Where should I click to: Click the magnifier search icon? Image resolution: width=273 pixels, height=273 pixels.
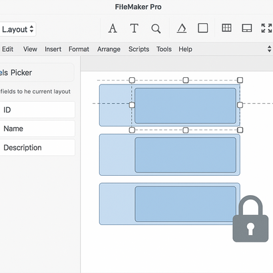point(156,29)
